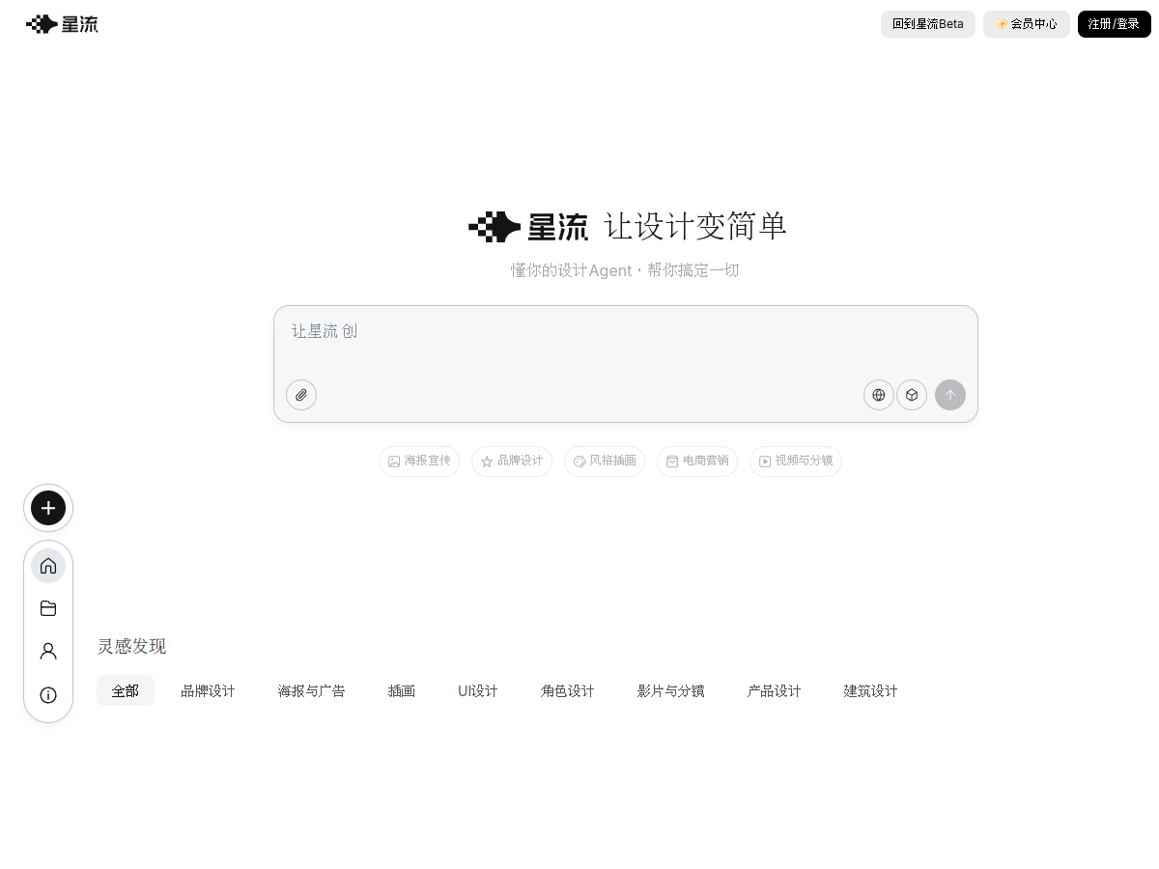Click the 灵感发现 section heading
1159x869 pixels.
pyautogui.click(x=131, y=646)
